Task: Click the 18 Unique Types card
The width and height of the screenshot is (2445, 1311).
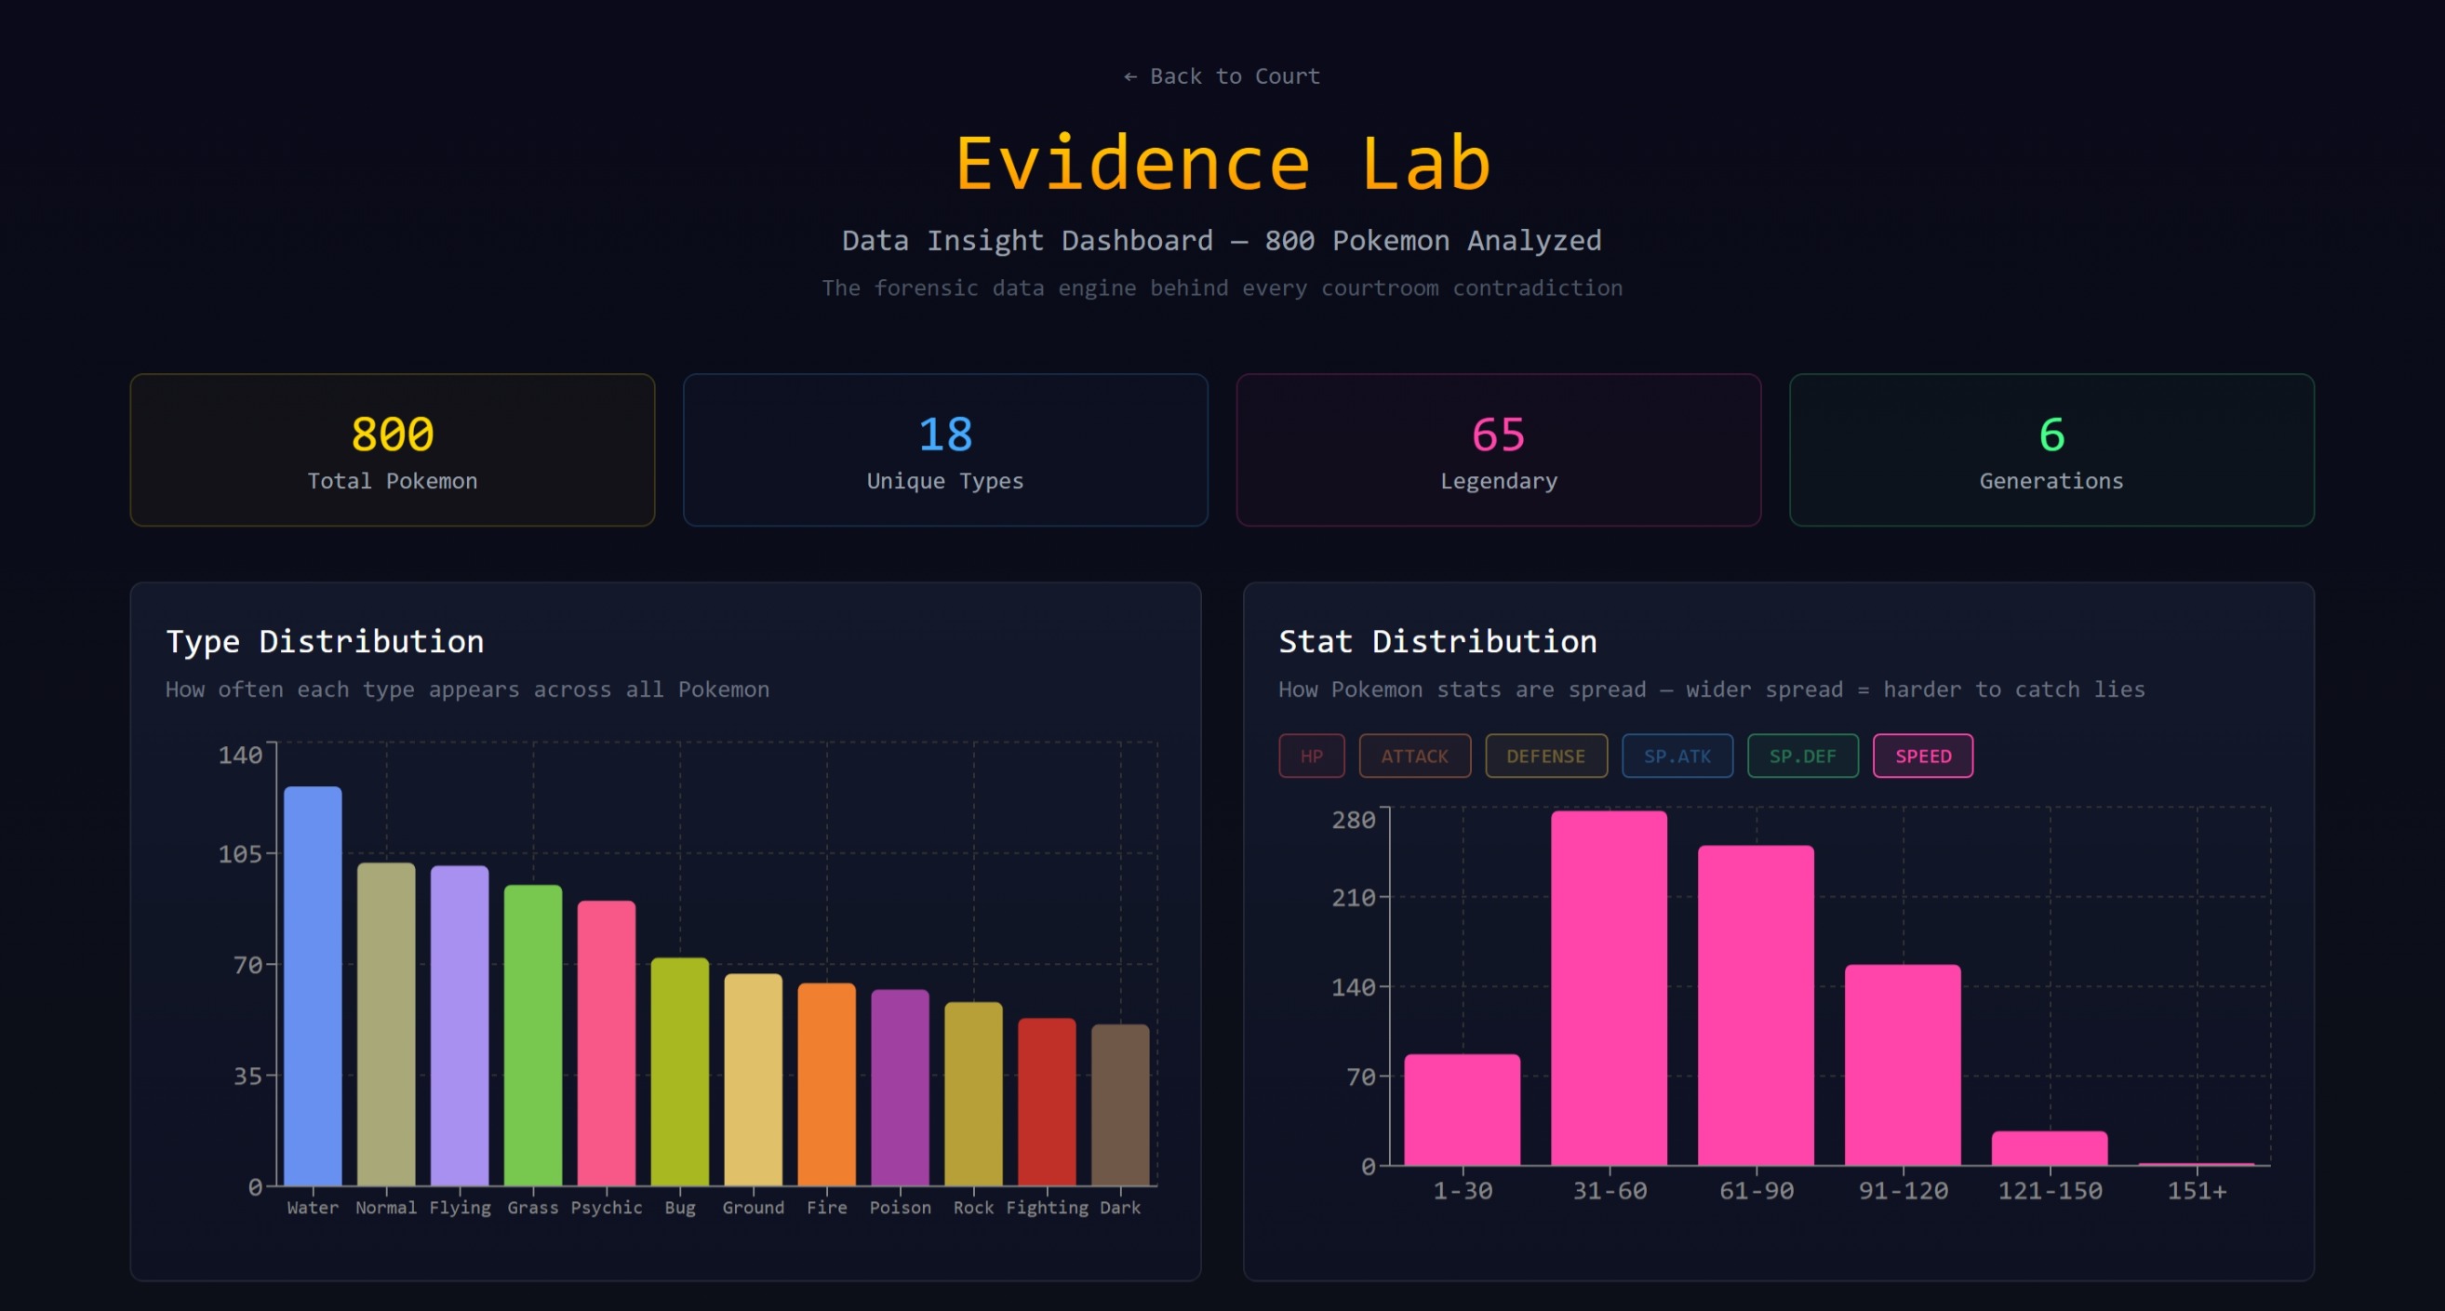Action: point(944,450)
